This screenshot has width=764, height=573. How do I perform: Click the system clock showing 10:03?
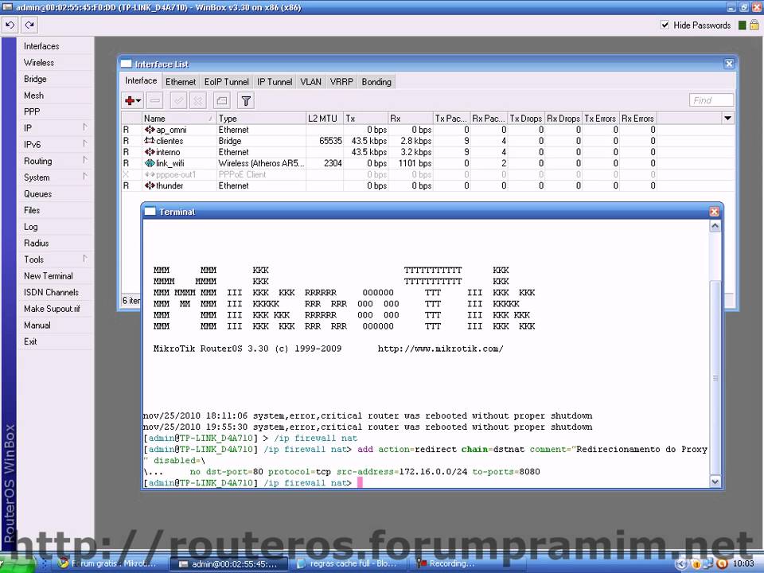pyautogui.click(x=743, y=563)
